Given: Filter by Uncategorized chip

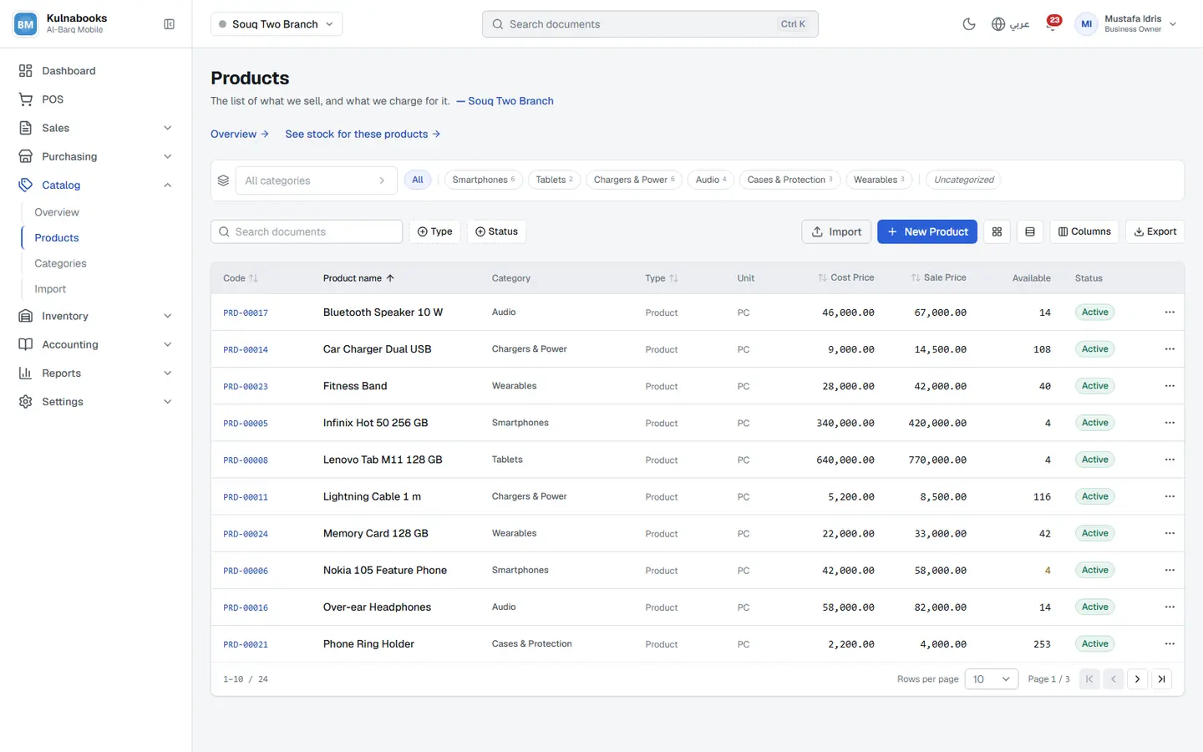Looking at the screenshot, I should click(963, 180).
